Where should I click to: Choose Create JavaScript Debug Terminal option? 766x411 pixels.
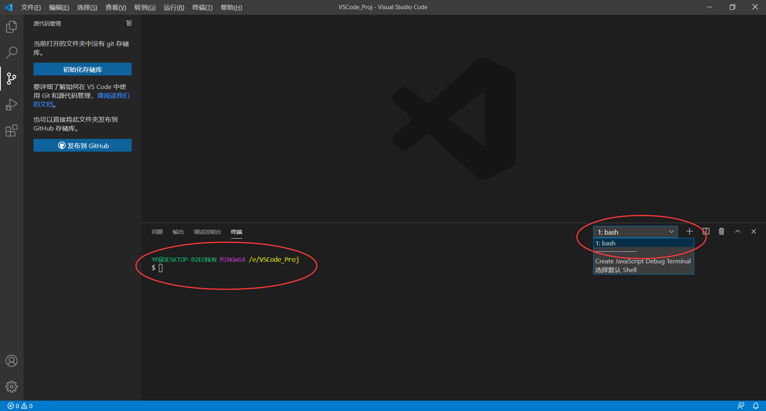click(643, 261)
